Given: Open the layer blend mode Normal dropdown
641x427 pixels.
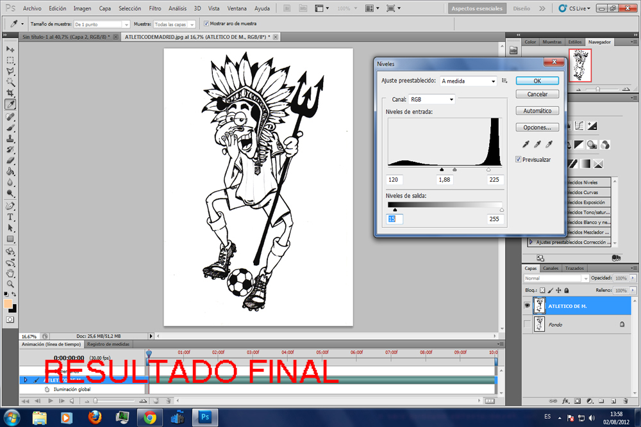Looking at the screenshot, I should coord(556,278).
